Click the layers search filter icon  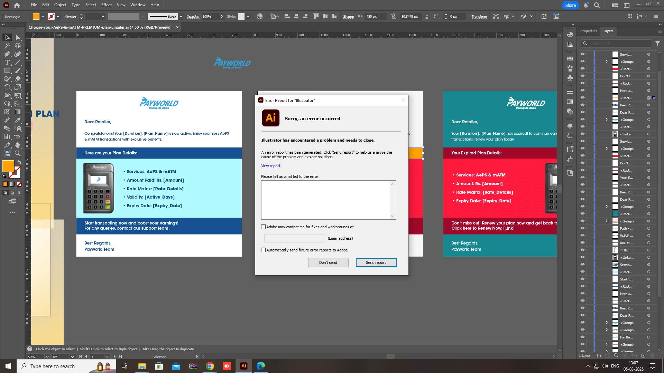coord(657,44)
